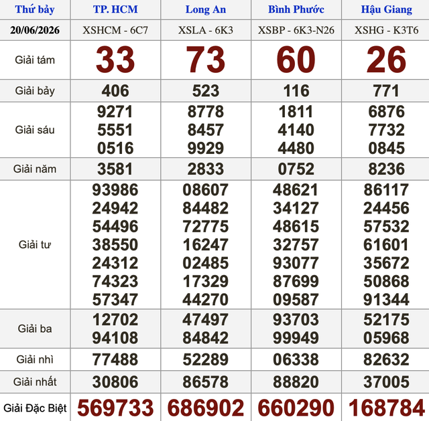Click Hậu Giang eighth prize 26
429x421 pixels.
pos(386,60)
